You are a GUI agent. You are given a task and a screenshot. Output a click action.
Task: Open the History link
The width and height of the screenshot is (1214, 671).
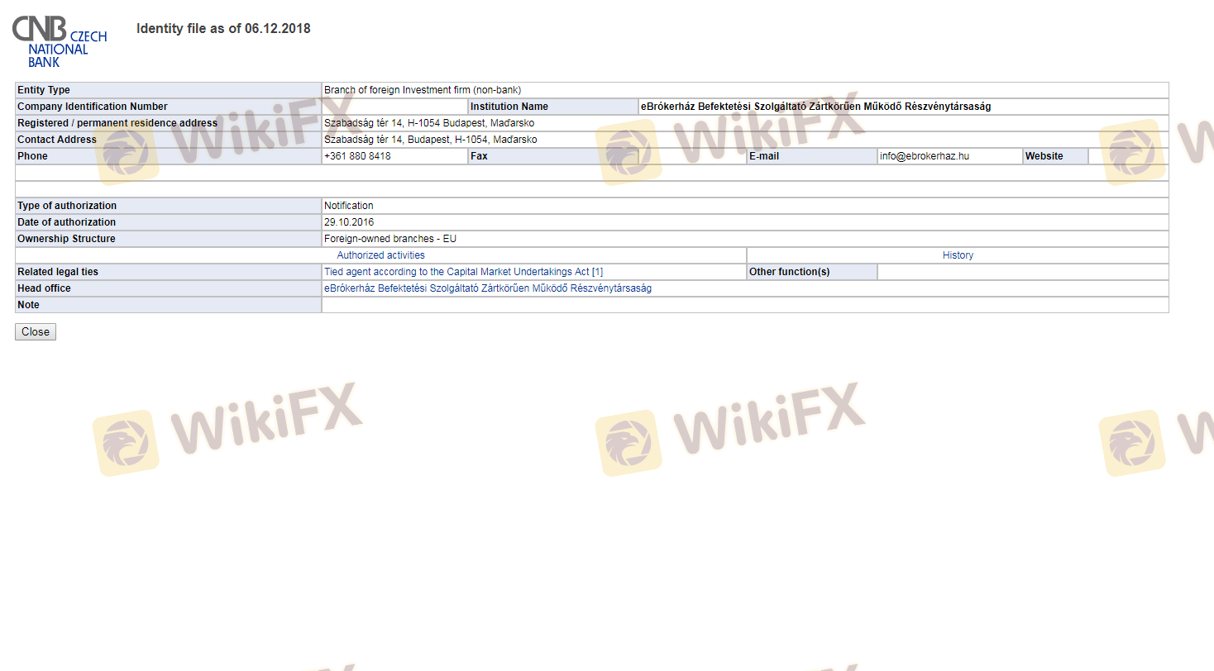[958, 255]
